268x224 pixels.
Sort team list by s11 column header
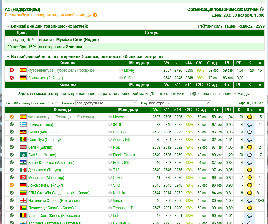167,110
